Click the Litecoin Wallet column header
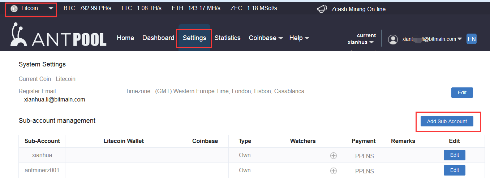Viewport: 490px width, 186px height. pos(124,141)
